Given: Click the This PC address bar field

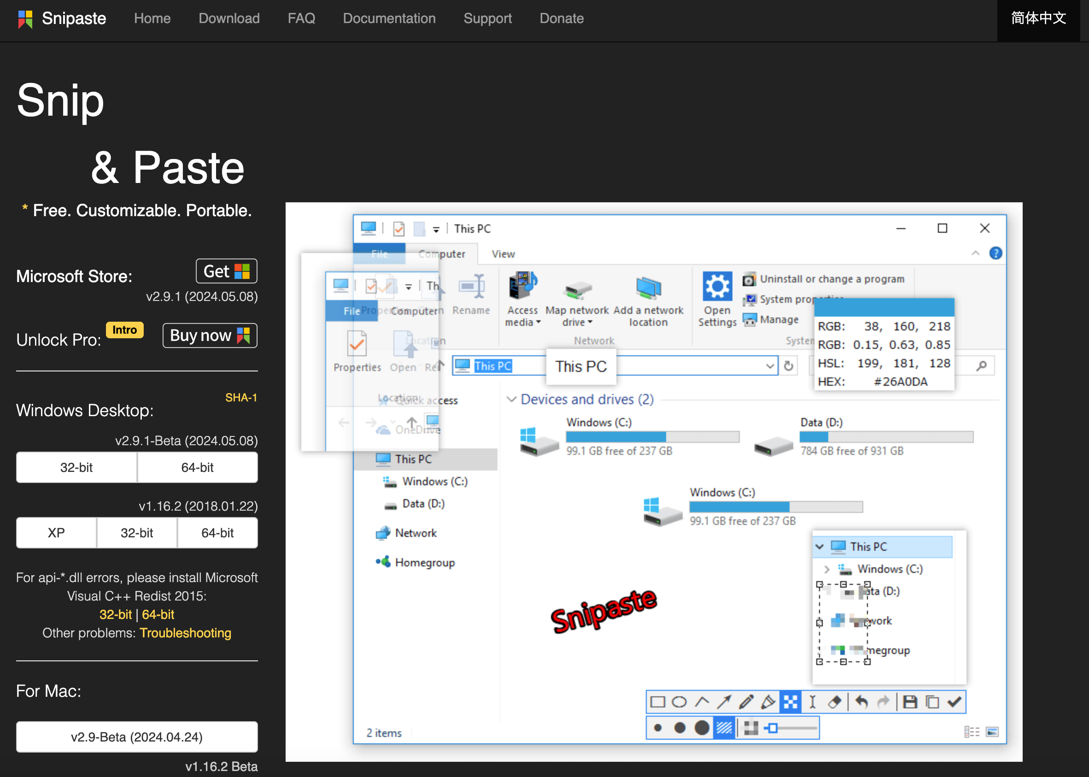Looking at the screenshot, I should click(615, 366).
